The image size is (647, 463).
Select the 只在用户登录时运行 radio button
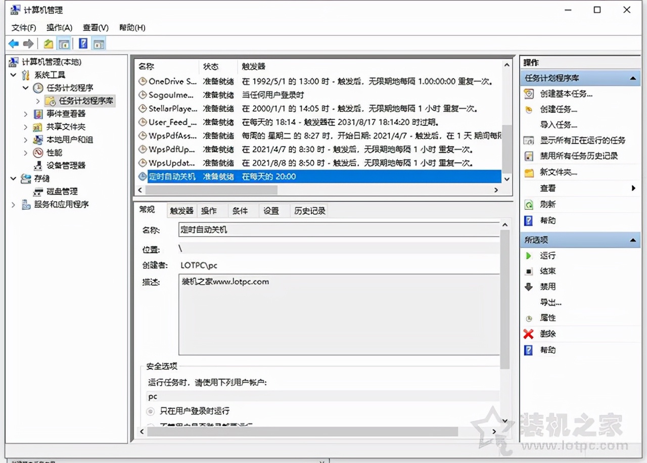(x=151, y=411)
